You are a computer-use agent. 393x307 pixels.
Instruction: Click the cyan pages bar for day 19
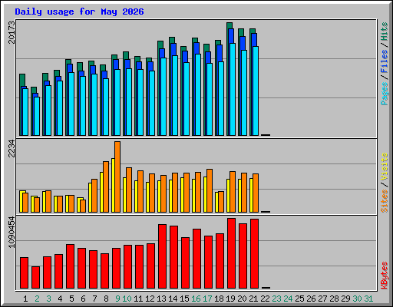[233, 89]
